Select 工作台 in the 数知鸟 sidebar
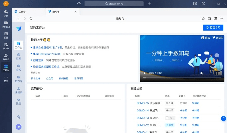This screenshot has width=227, height=133. pos(19,45)
